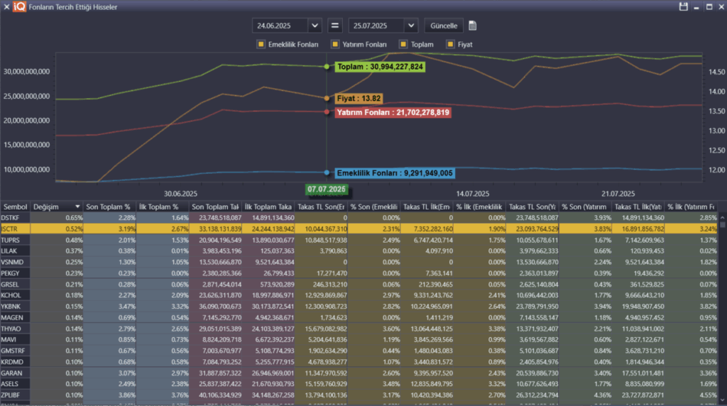Click the 07.07.2025 chart date marker
Image resolution: width=727 pixels, height=406 pixels.
pos(327,189)
